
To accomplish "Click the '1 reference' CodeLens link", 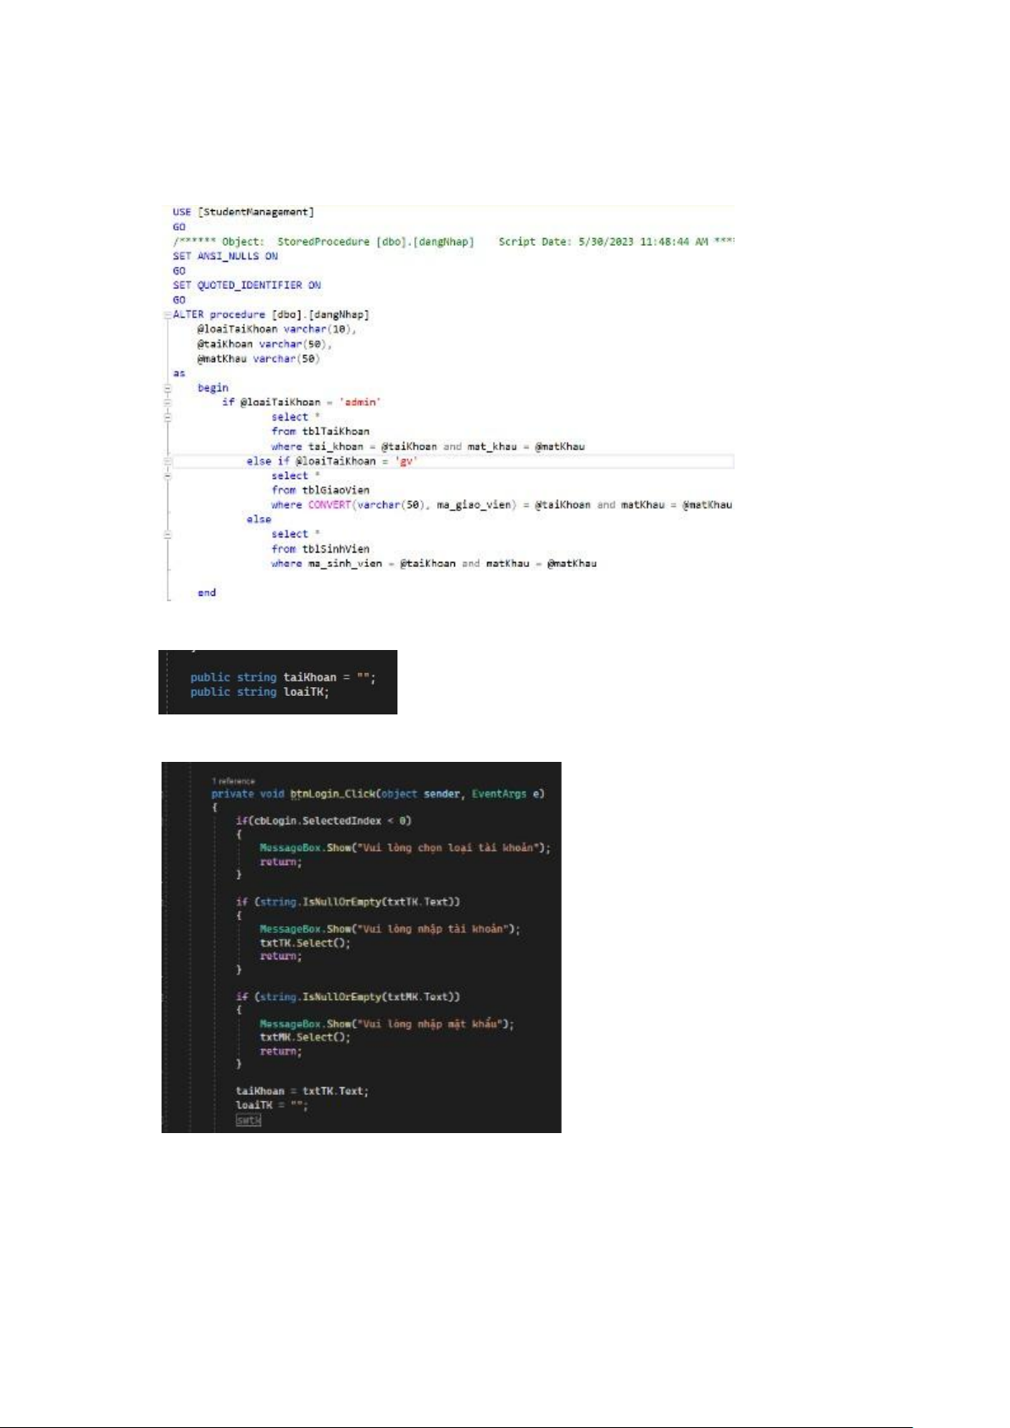I will pos(233,781).
